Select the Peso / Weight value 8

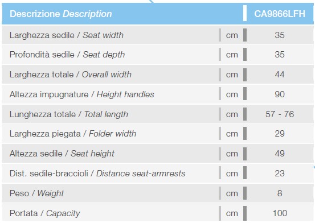click(x=280, y=193)
